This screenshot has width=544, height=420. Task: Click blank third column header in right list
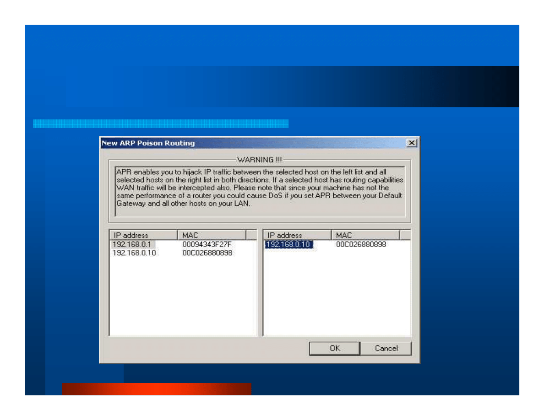point(405,235)
